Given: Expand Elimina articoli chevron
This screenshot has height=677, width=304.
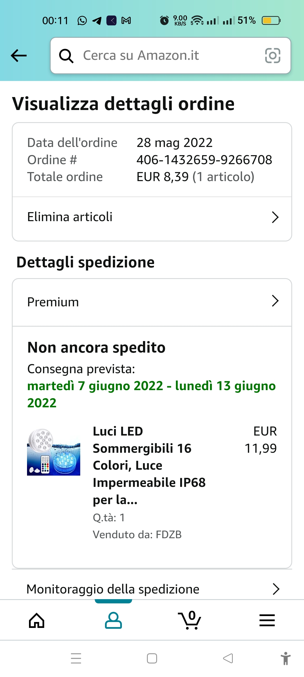Looking at the screenshot, I should [x=275, y=217].
